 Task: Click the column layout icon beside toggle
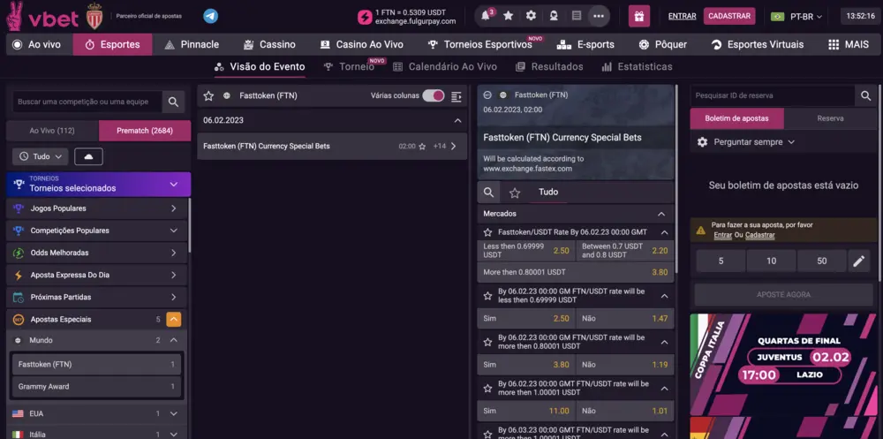457,96
